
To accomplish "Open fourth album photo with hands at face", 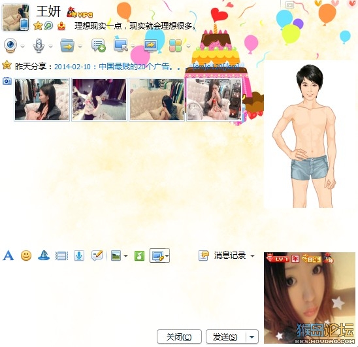I will 214,99.
